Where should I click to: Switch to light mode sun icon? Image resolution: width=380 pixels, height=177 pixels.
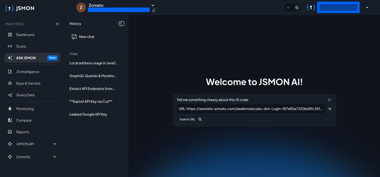pos(288,8)
